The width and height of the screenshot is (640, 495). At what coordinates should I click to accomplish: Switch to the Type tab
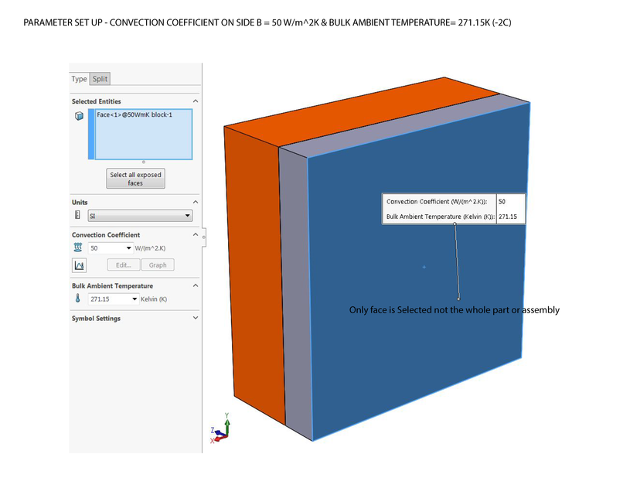[78, 78]
